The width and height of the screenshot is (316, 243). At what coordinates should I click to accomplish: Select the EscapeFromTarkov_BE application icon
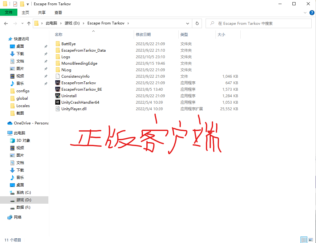click(x=58, y=89)
